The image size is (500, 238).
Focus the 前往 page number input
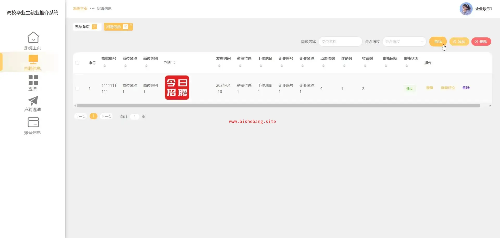[134, 117]
